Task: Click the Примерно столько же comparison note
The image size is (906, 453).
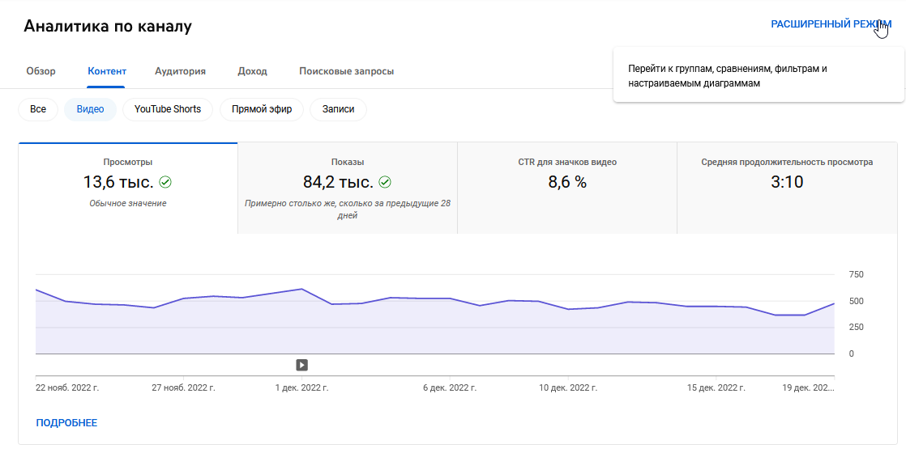Action: (348, 210)
